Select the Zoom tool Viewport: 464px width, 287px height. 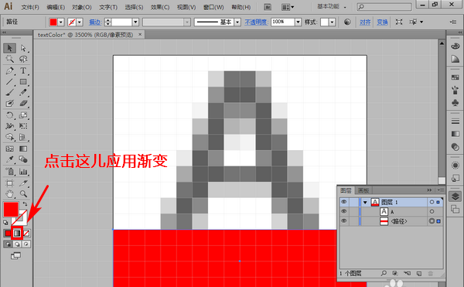point(23,194)
